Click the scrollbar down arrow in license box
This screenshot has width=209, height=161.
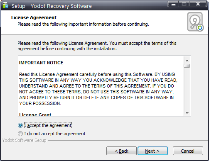pyautogui.click(x=187, y=113)
